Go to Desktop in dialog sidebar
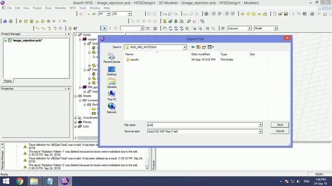The image size is (332, 186). coord(112,71)
